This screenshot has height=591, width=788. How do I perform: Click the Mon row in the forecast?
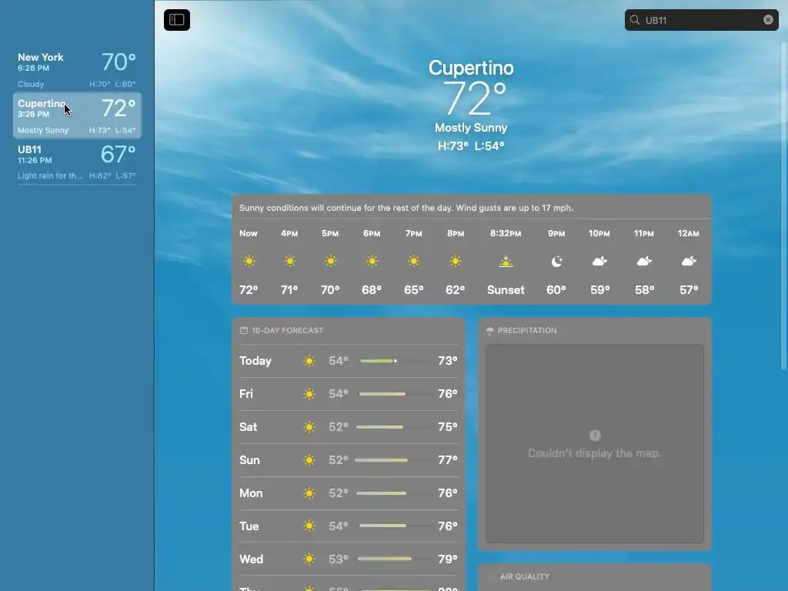pyautogui.click(x=349, y=493)
